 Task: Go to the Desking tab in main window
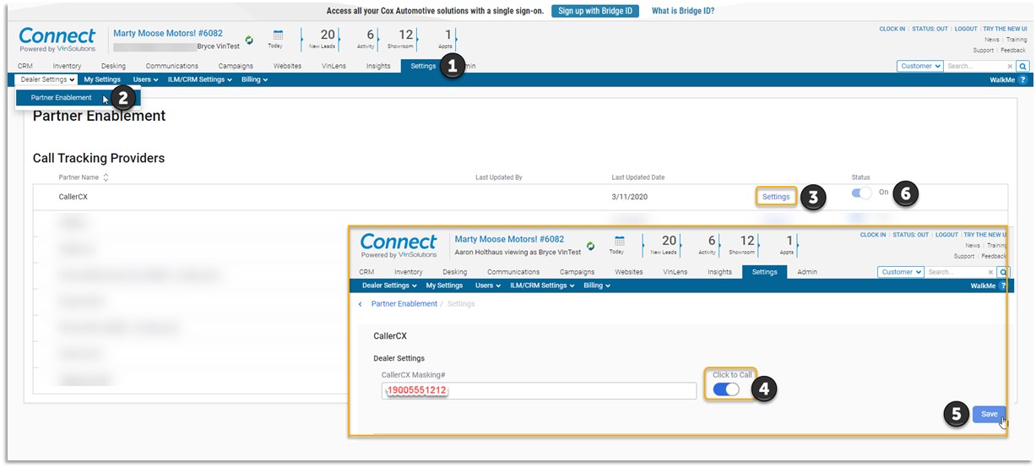(x=113, y=66)
